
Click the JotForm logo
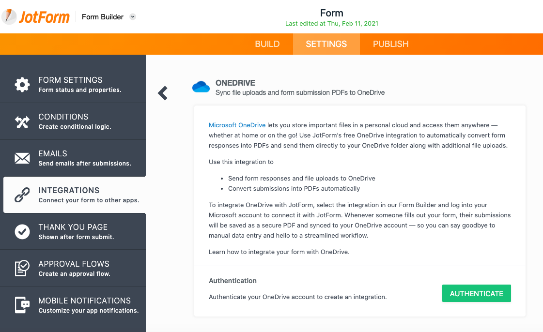pos(36,16)
